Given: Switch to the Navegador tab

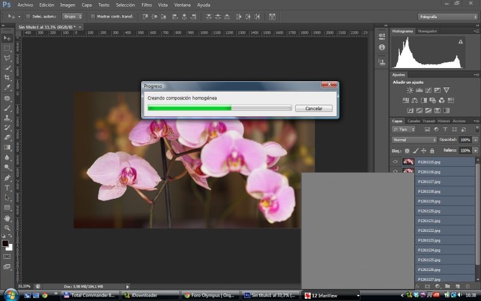Looking at the screenshot, I should click(427, 31).
